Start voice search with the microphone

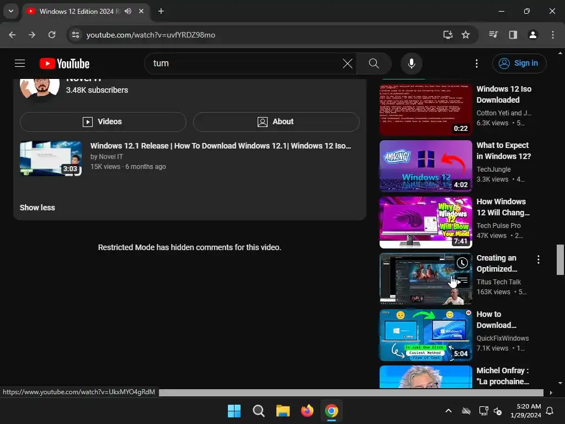coord(411,63)
